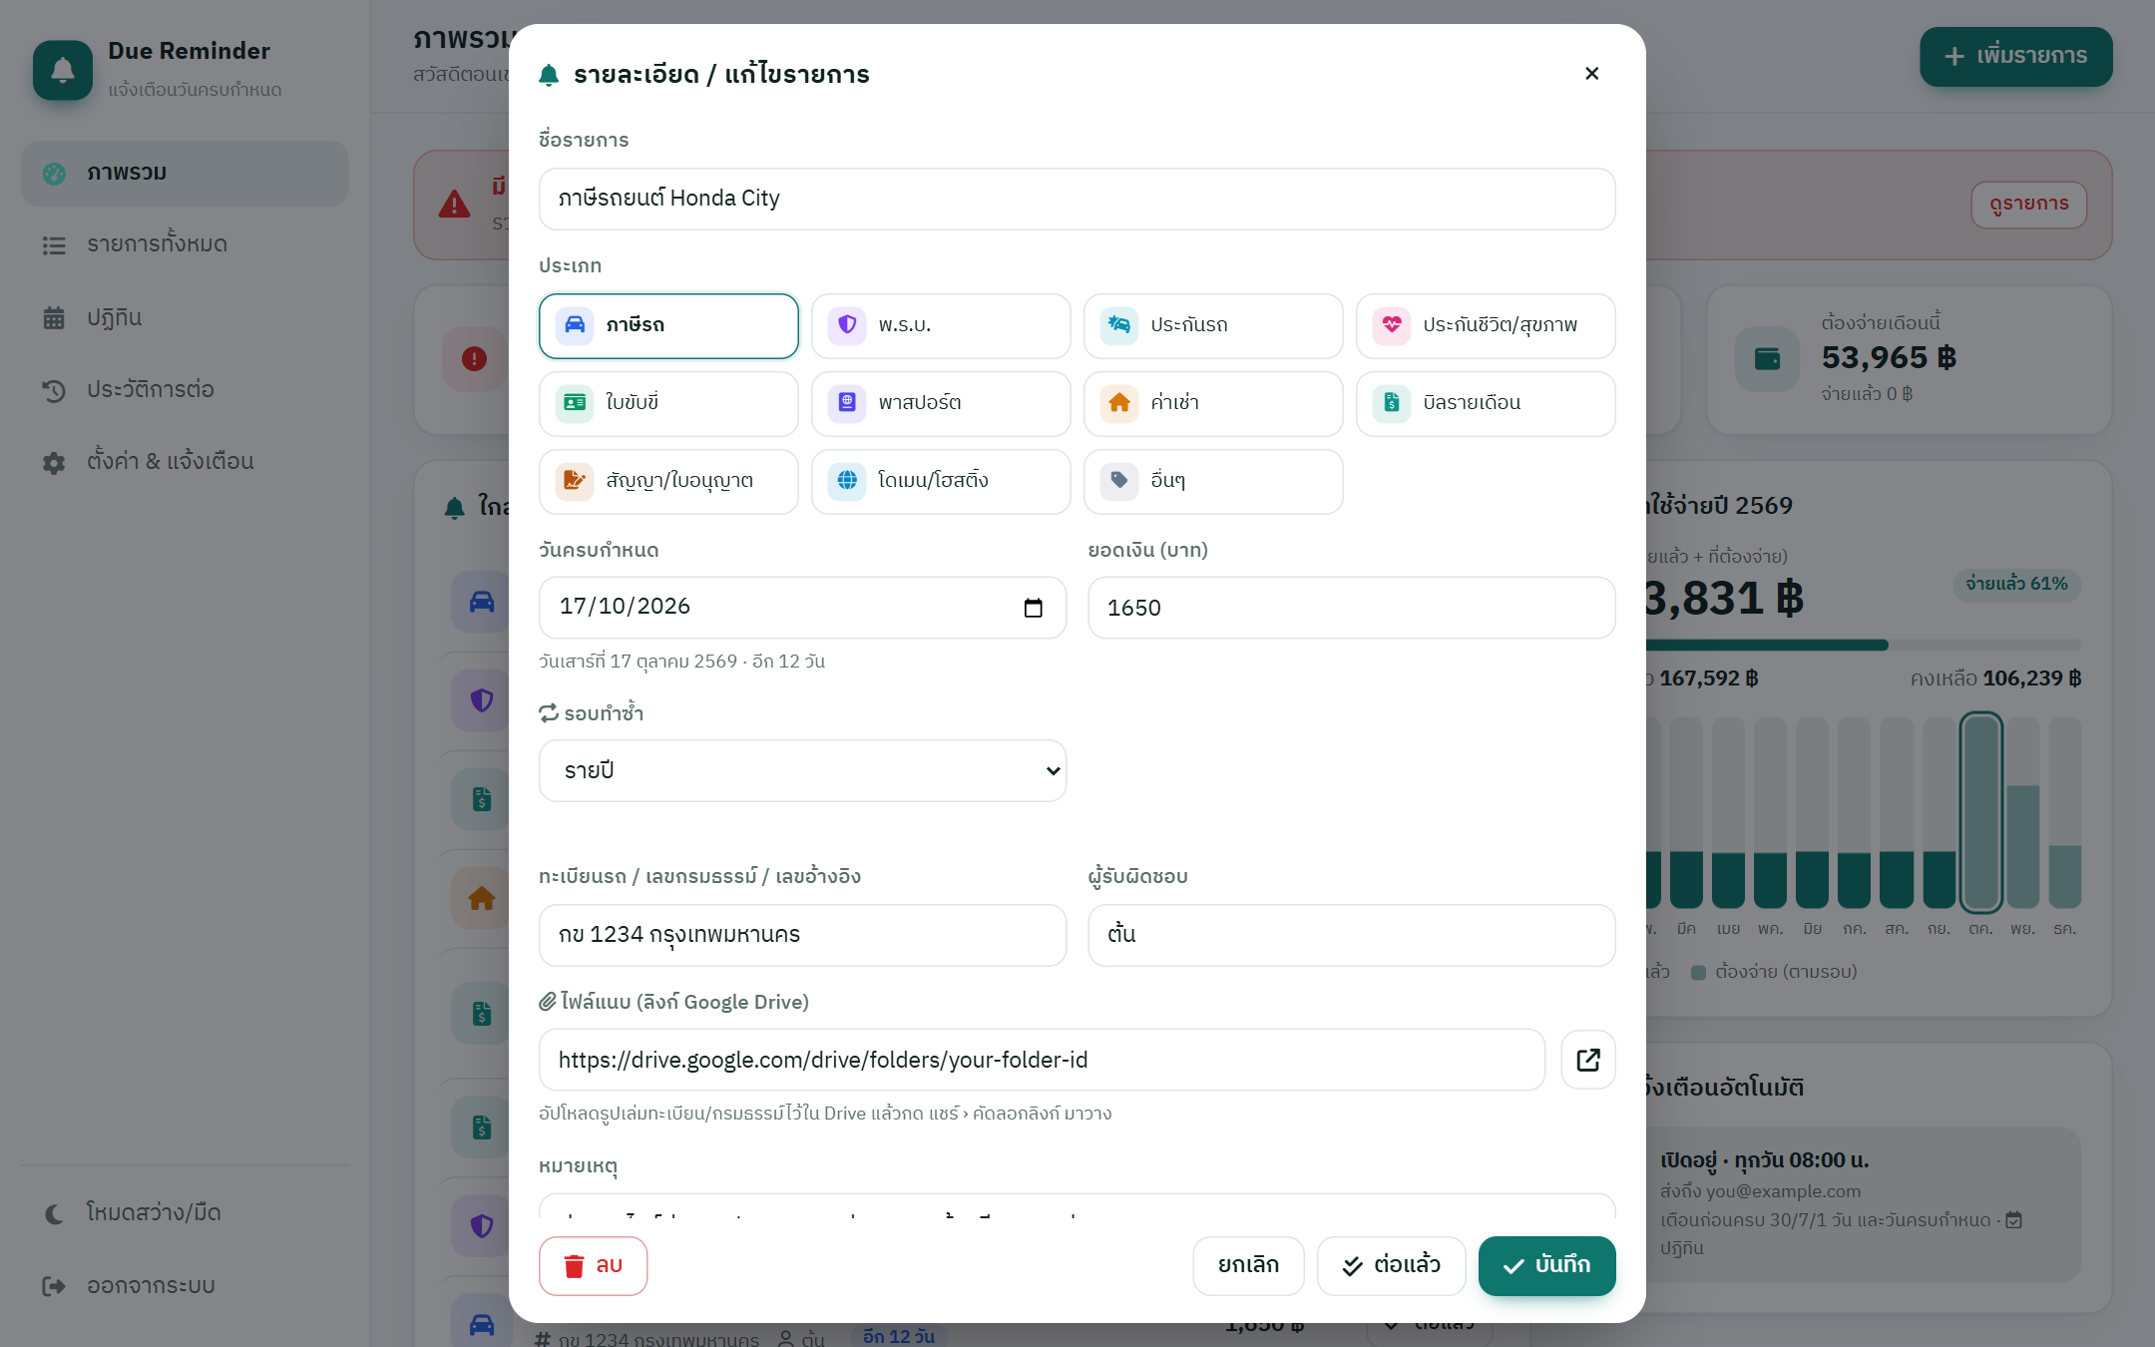This screenshot has height=1347, width=2155.
Task: Click the ยอดเงิน amount field
Action: pos(1351,608)
